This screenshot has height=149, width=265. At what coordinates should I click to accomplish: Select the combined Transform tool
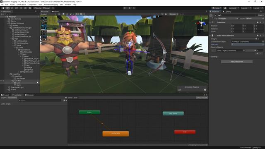pyautogui.click(x=25, y=8)
